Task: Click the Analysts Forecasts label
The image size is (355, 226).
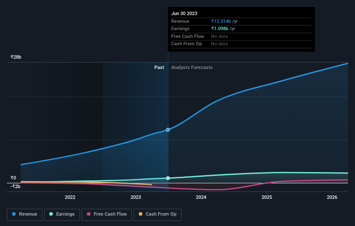Action: click(x=192, y=67)
